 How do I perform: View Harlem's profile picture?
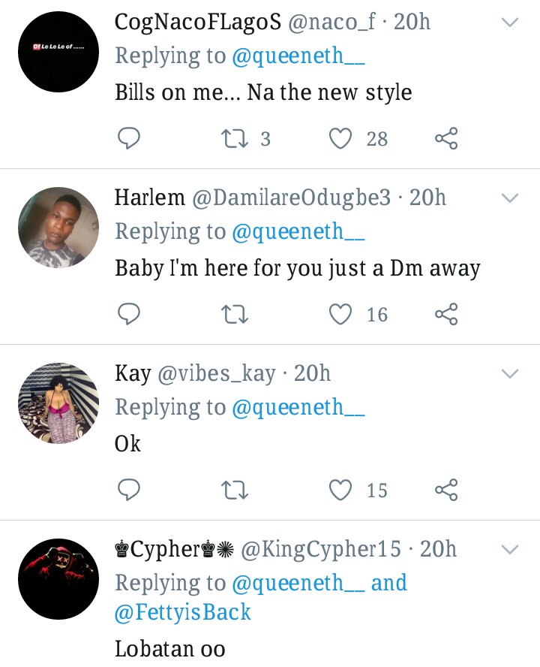point(58,228)
